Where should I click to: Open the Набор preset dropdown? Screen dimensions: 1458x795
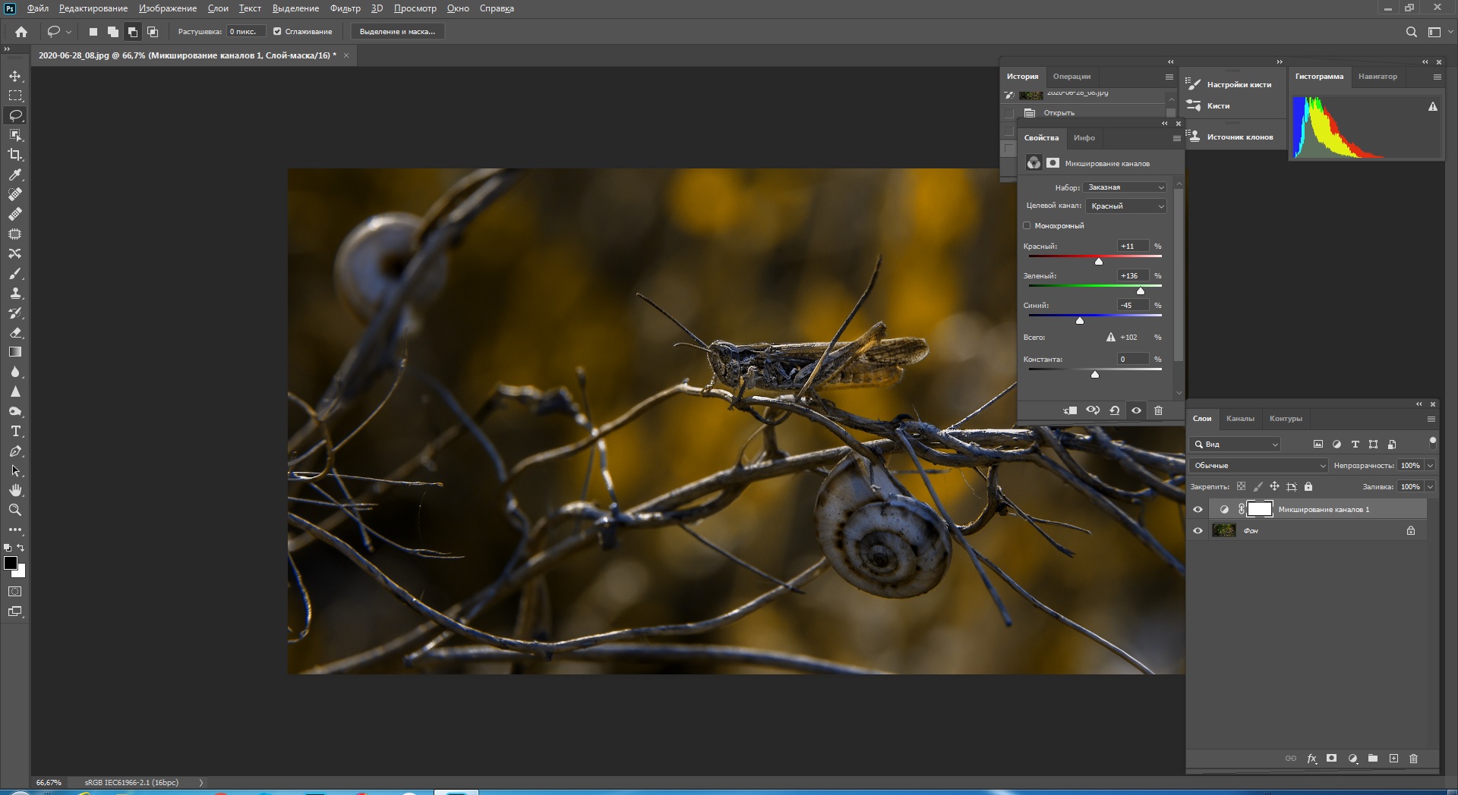pos(1125,187)
